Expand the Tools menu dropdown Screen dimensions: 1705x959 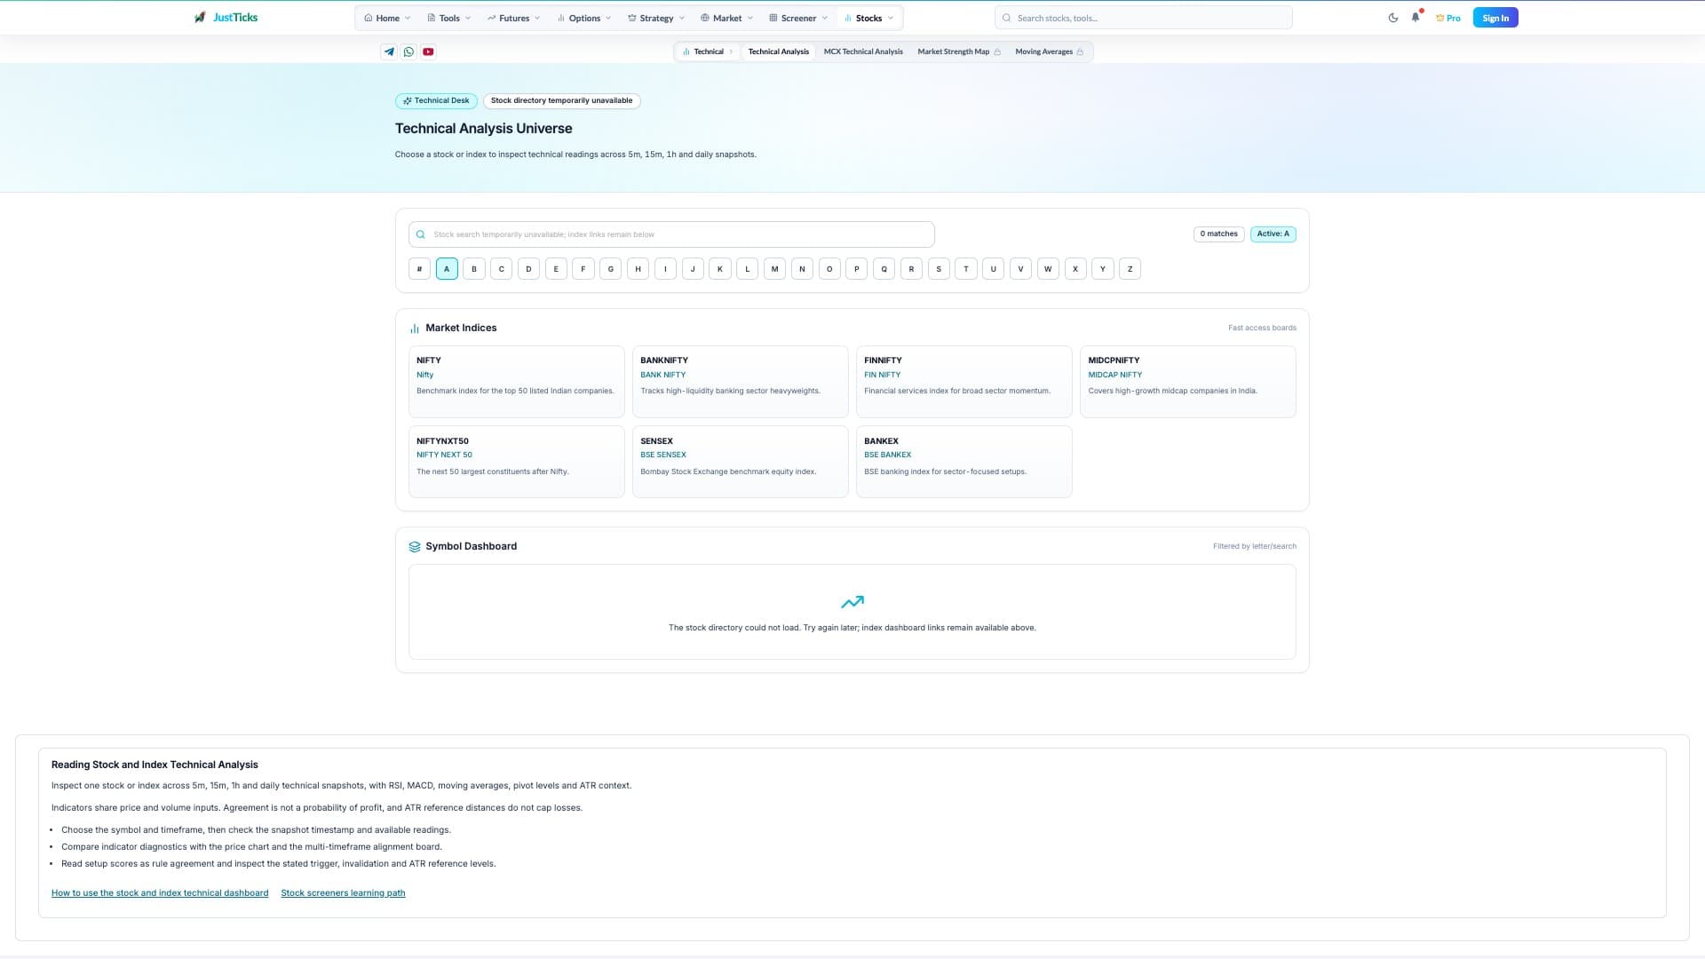[449, 18]
